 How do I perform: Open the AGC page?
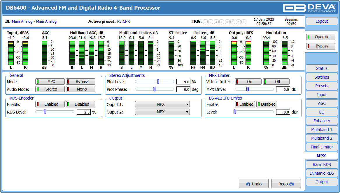pos(322,103)
